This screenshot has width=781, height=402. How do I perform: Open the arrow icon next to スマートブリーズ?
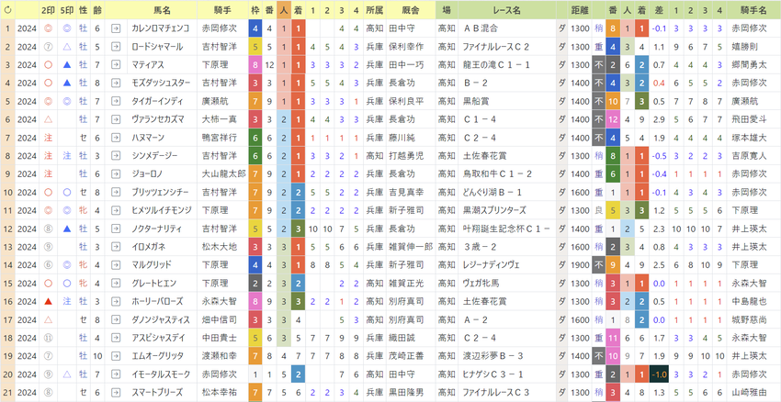point(116,392)
